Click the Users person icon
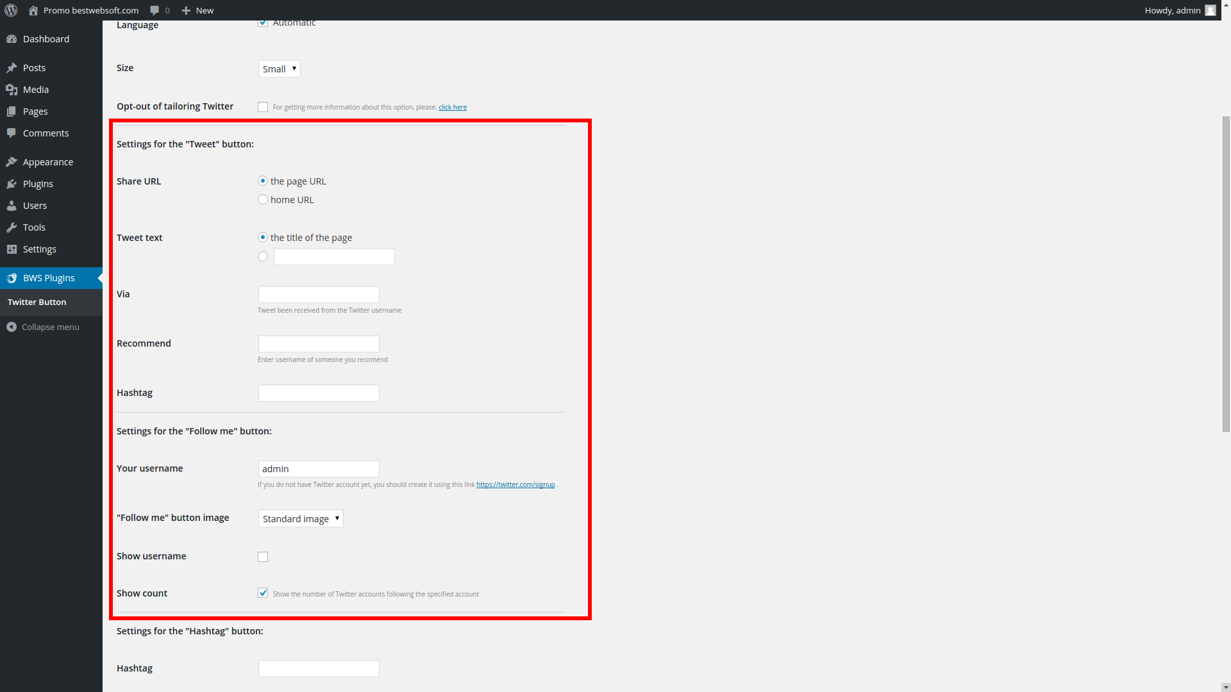Viewport: 1231px width, 692px height. coord(12,206)
